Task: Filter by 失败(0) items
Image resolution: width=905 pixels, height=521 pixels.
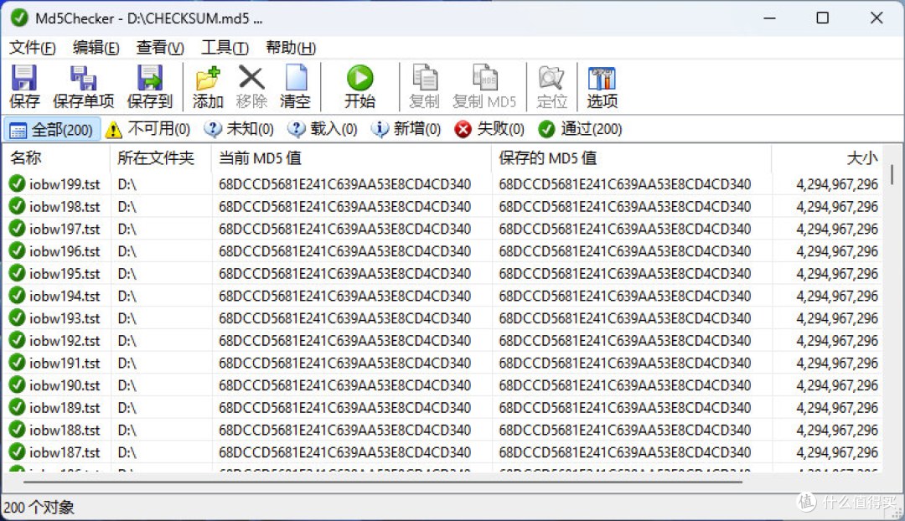Action: [x=489, y=129]
